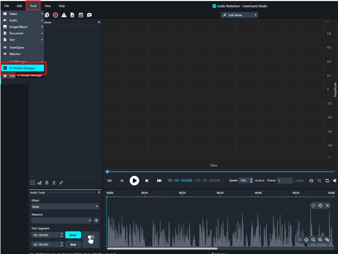This screenshot has width=338, height=254.
Task: Expand the Reasons dropdown
Action: (x=61, y=220)
